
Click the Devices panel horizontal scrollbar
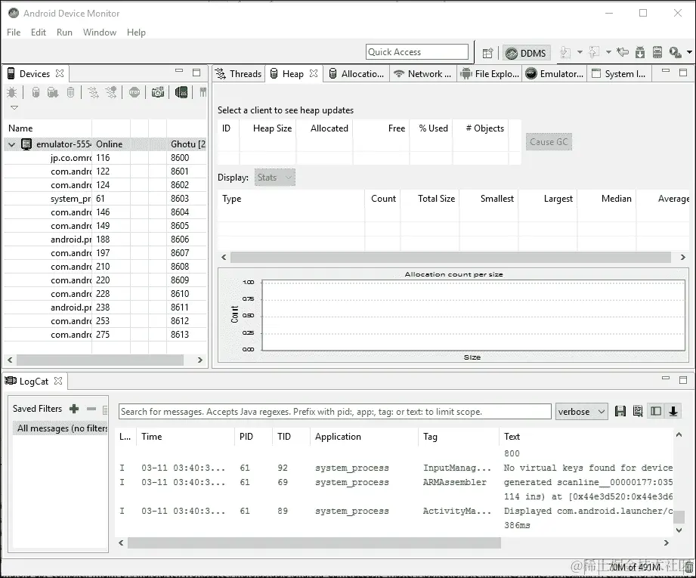click(100, 360)
